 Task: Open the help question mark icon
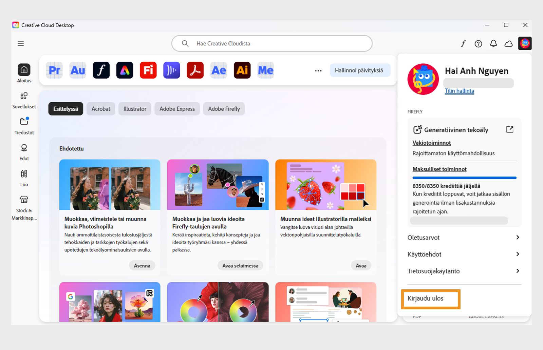click(x=478, y=43)
